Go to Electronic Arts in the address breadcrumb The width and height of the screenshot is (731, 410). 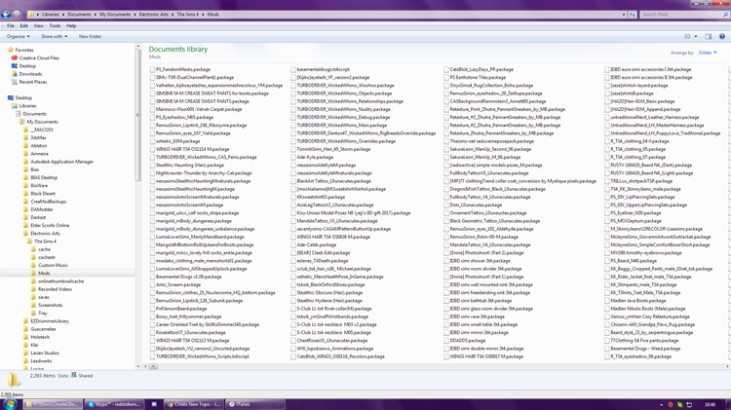point(154,15)
